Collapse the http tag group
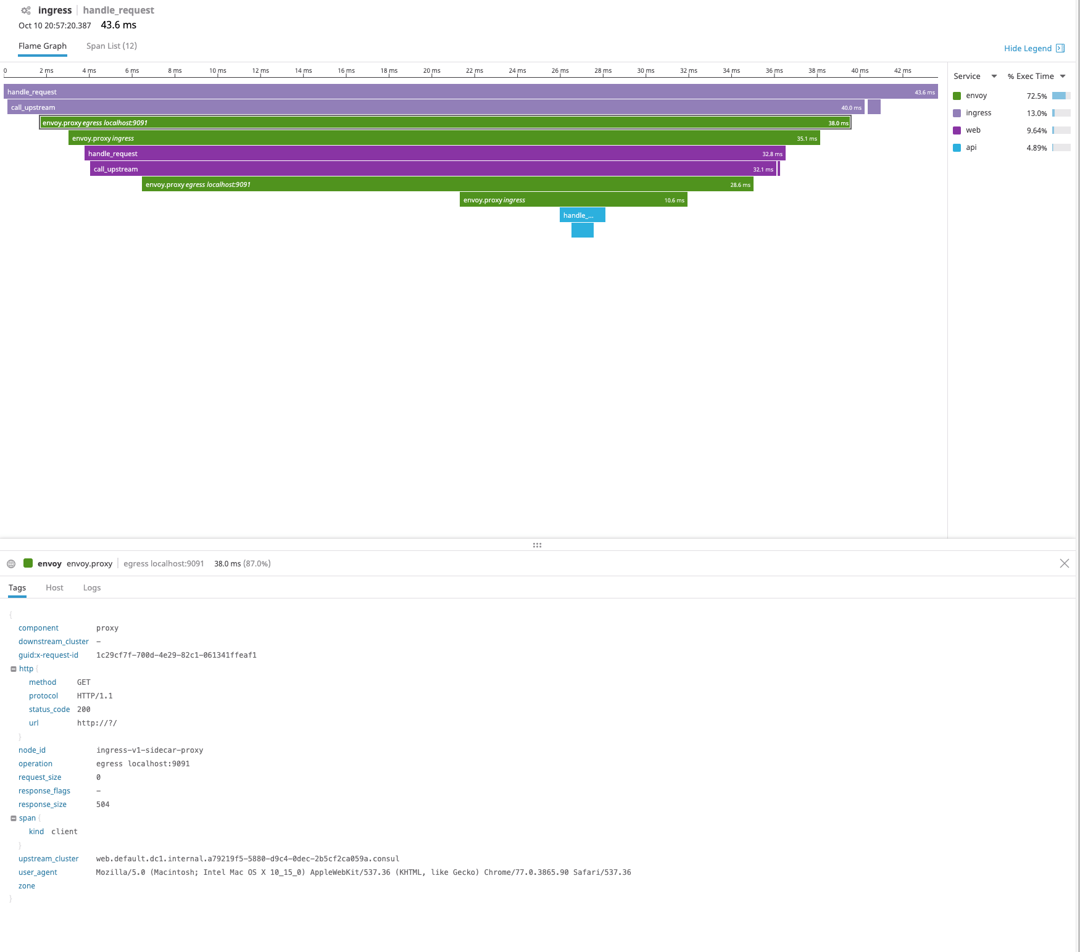The height and width of the screenshot is (952, 1080). click(14, 668)
